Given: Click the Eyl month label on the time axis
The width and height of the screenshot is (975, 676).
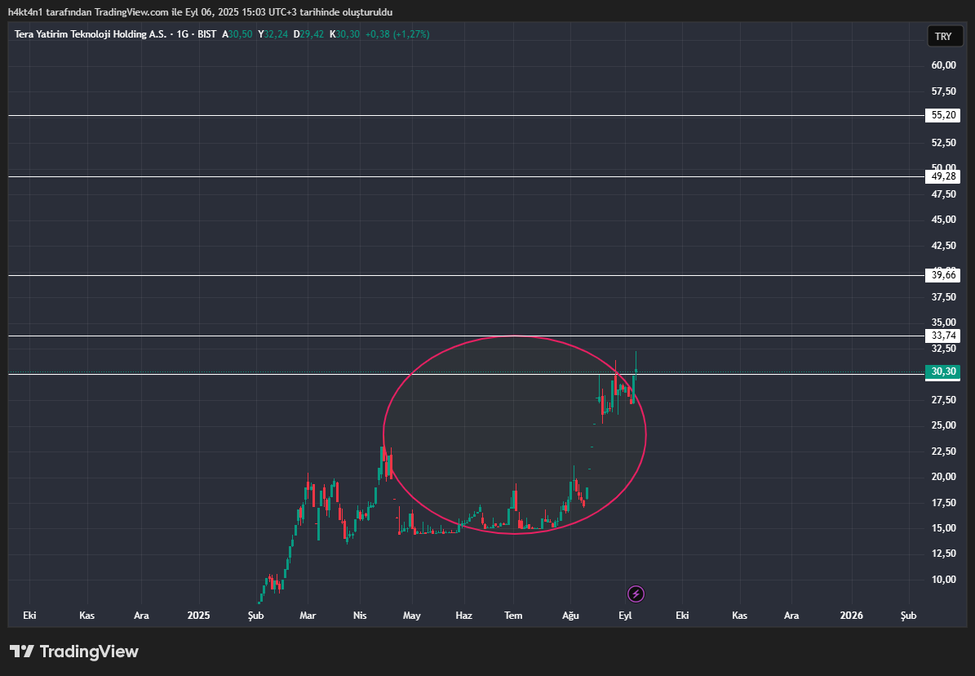Looking at the screenshot, I should point(625,616).
